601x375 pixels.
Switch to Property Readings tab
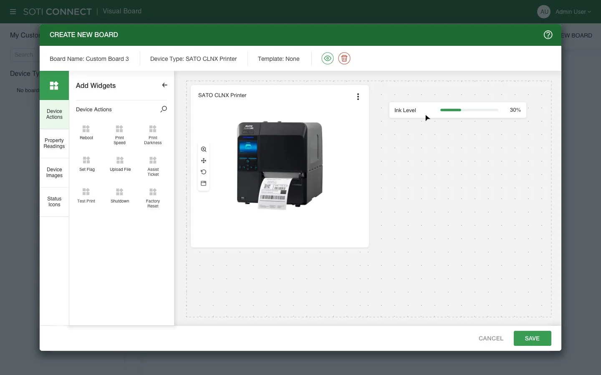point(54,143)
